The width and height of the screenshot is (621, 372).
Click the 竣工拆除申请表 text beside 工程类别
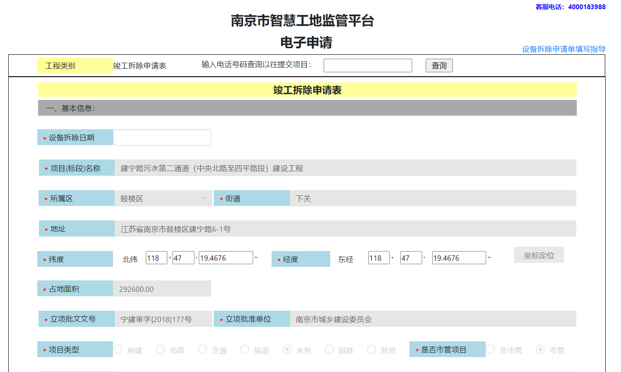pos(140,66)
